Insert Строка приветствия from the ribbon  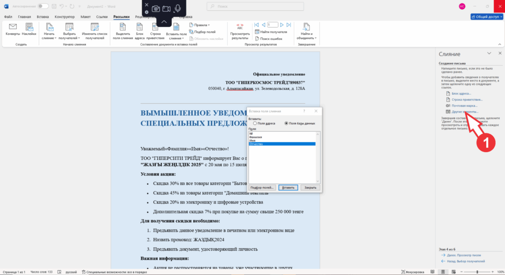155,31
